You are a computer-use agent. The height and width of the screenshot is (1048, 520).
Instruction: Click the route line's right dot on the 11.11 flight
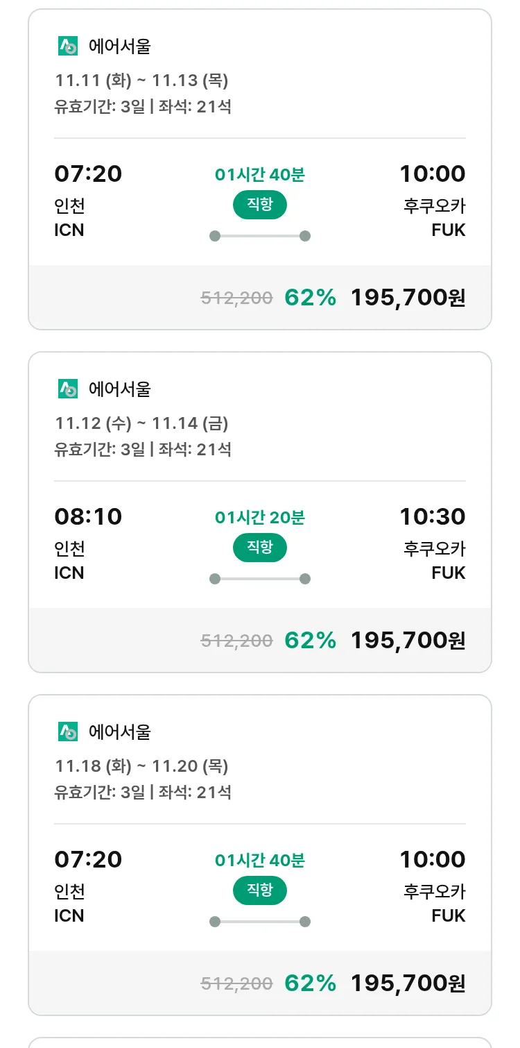tap(305, 236)
